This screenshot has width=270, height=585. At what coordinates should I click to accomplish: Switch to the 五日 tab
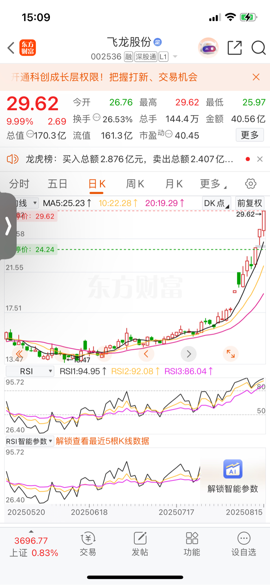click(57, 184)
